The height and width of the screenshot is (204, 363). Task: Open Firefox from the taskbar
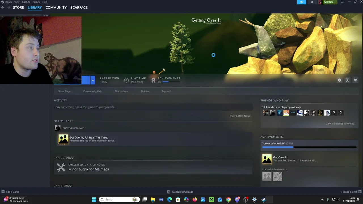coord(195,199)
